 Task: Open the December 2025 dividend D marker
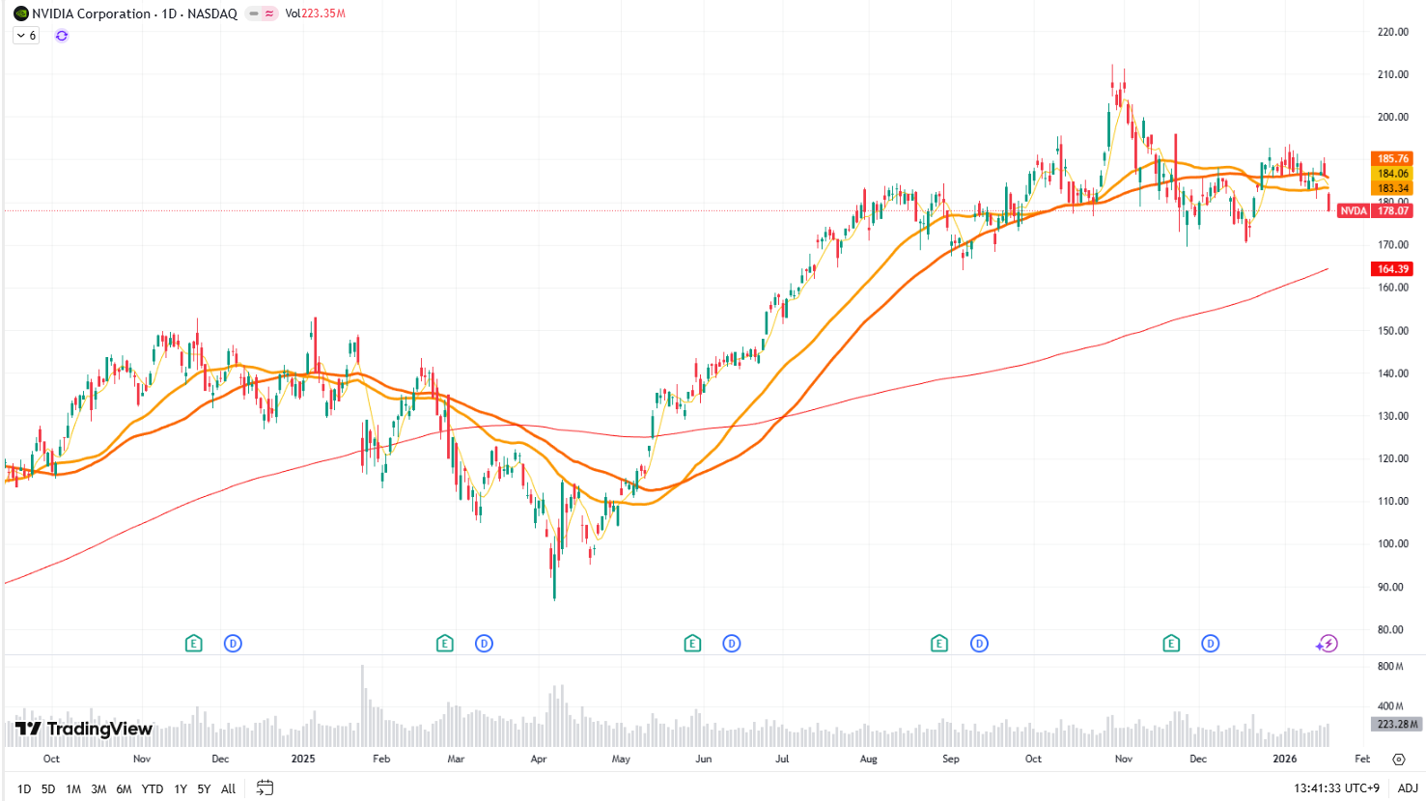(x=1210, y=643)
